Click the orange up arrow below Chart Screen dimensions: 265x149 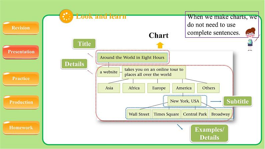(160, 45)
